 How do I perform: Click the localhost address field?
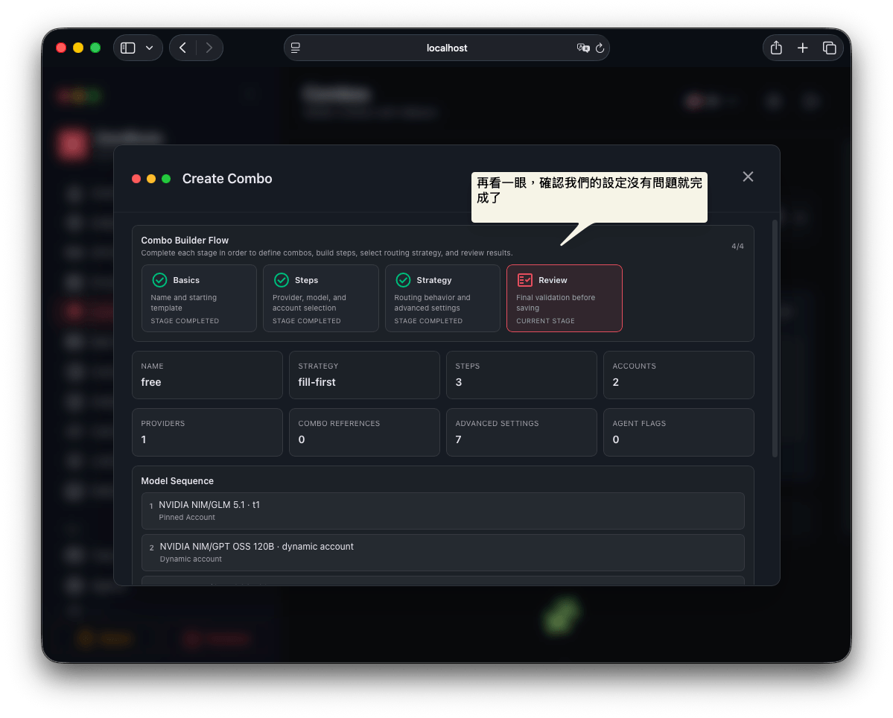tap(447, 48)
